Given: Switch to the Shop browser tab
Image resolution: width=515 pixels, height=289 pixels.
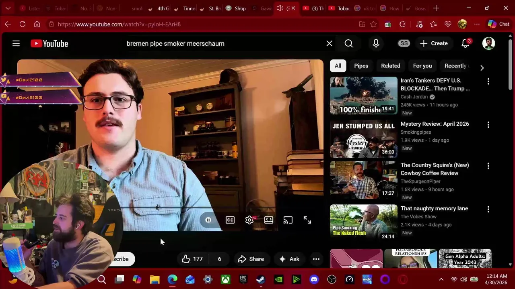Looking at the screenshot, I should 236,8.
